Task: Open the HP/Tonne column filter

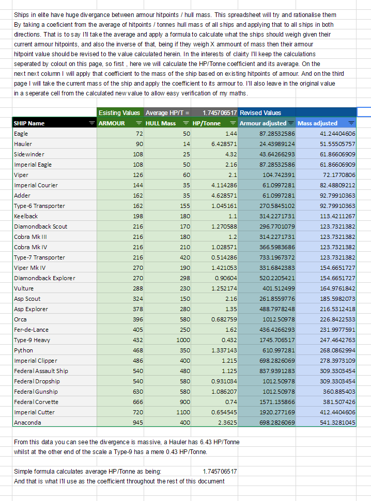Action: pos(233,123)
